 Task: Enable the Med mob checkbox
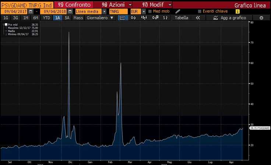150,11
